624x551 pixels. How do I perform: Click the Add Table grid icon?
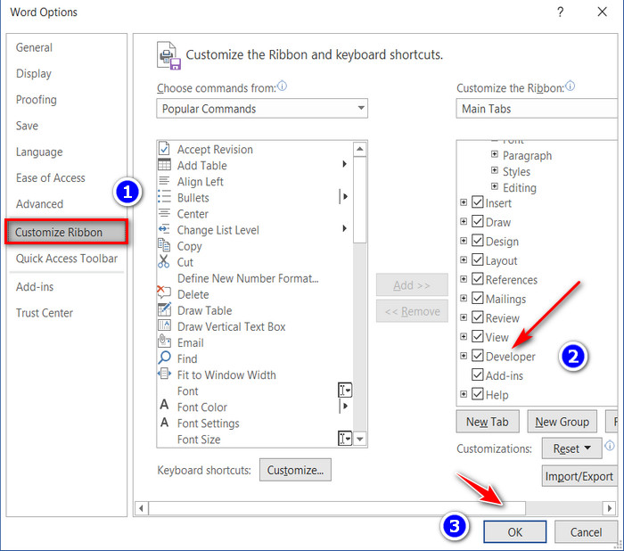coord(164,165)
